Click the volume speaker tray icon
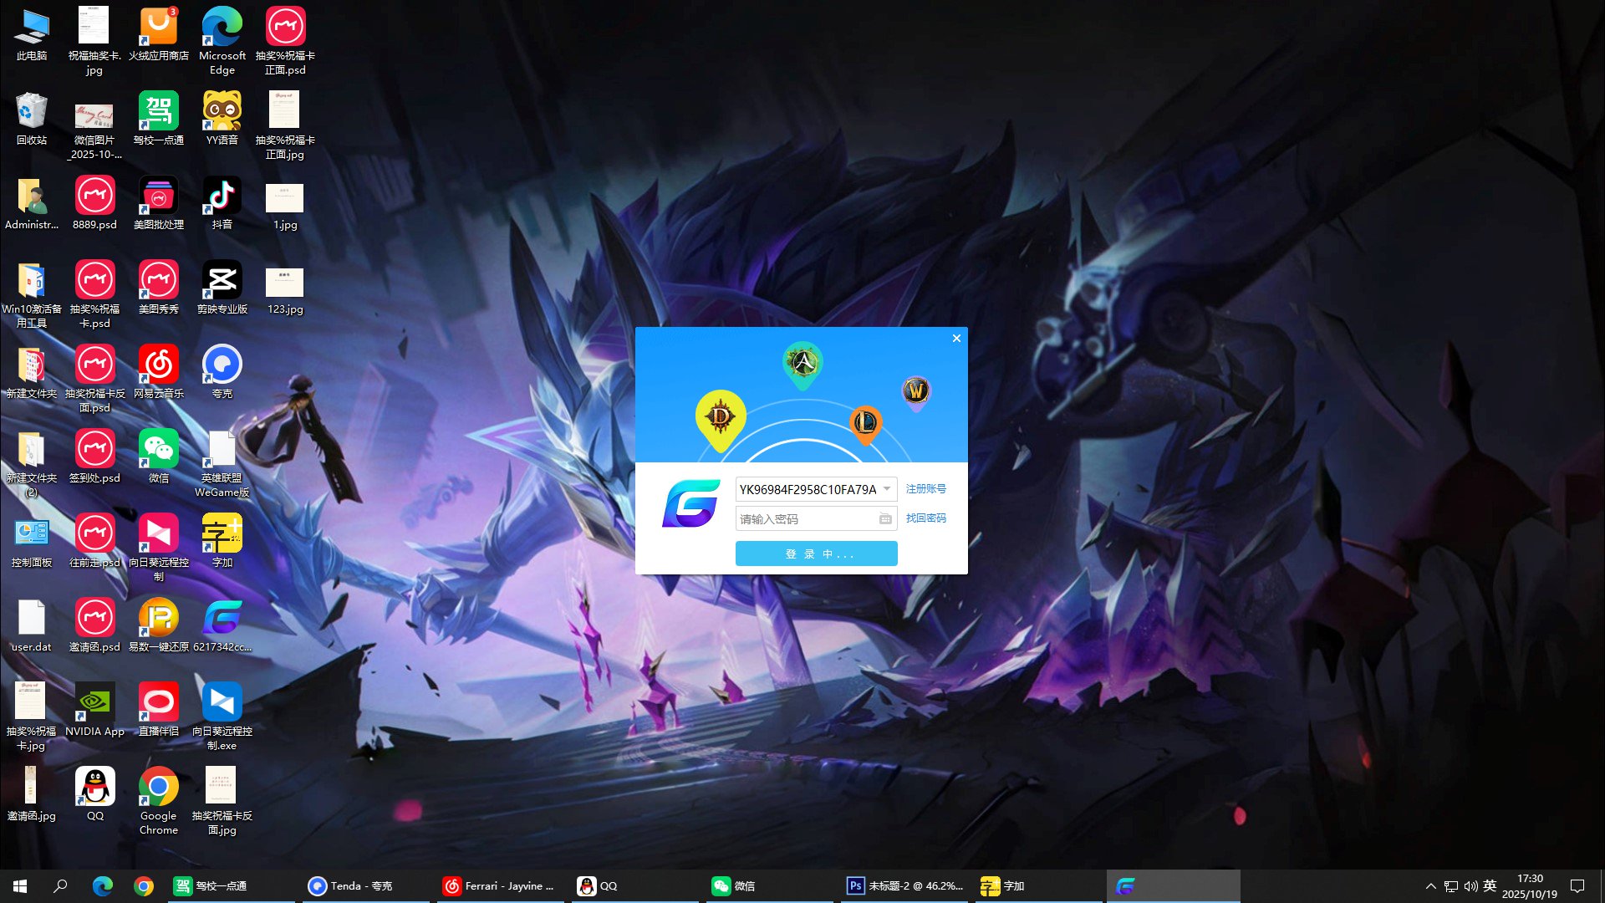The height and width of the screenshot is (903, 1605). pyautogui.click(x=1470, y=886)
